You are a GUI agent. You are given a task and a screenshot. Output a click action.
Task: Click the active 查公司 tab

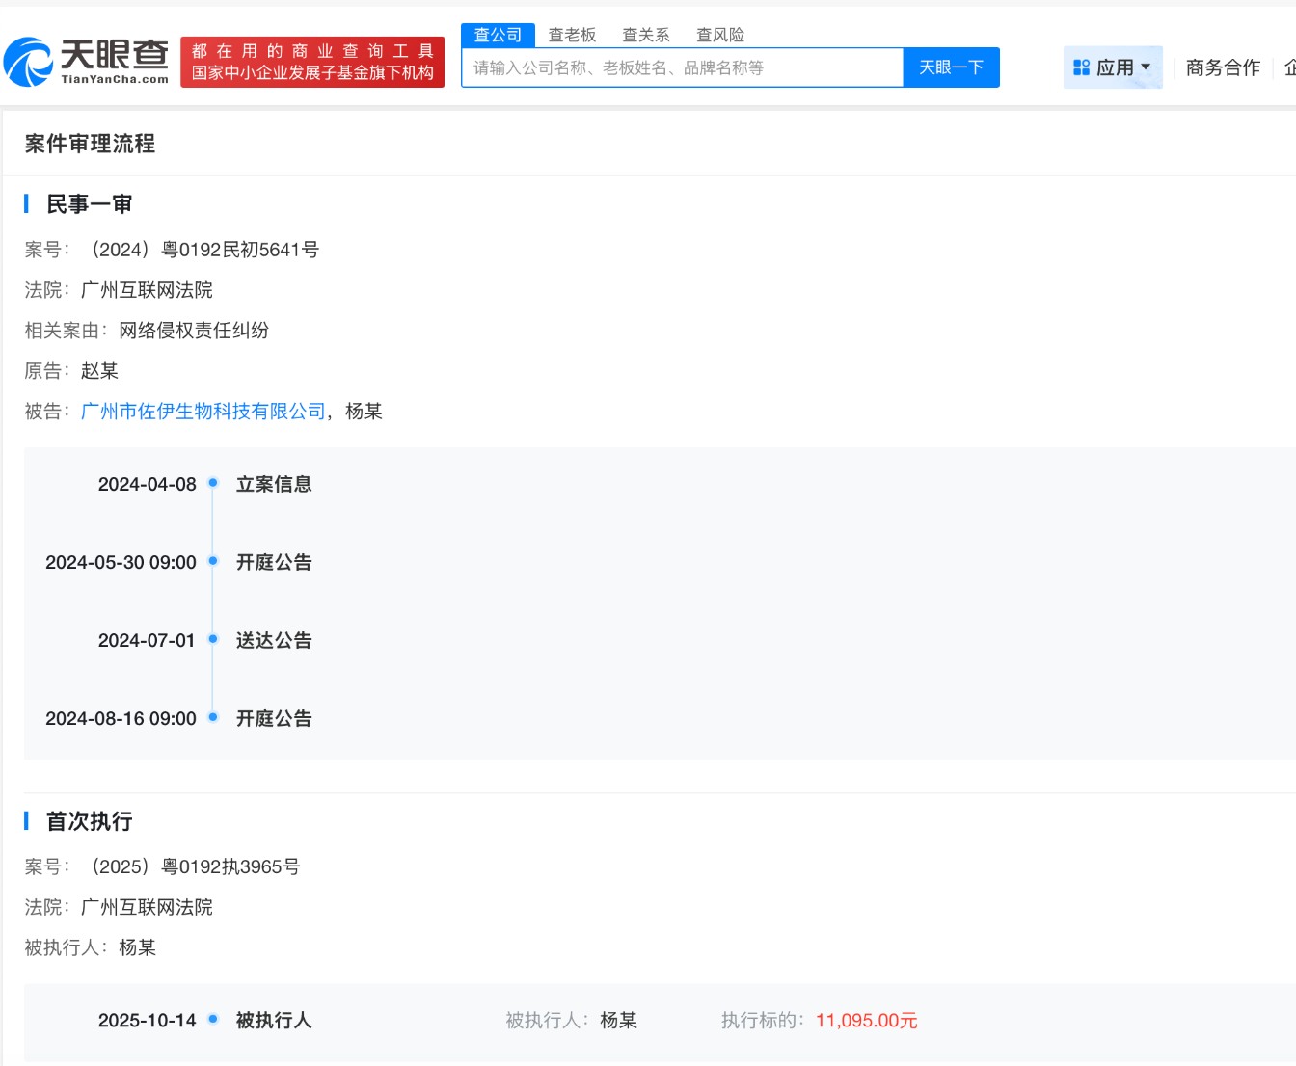[498, 35]
